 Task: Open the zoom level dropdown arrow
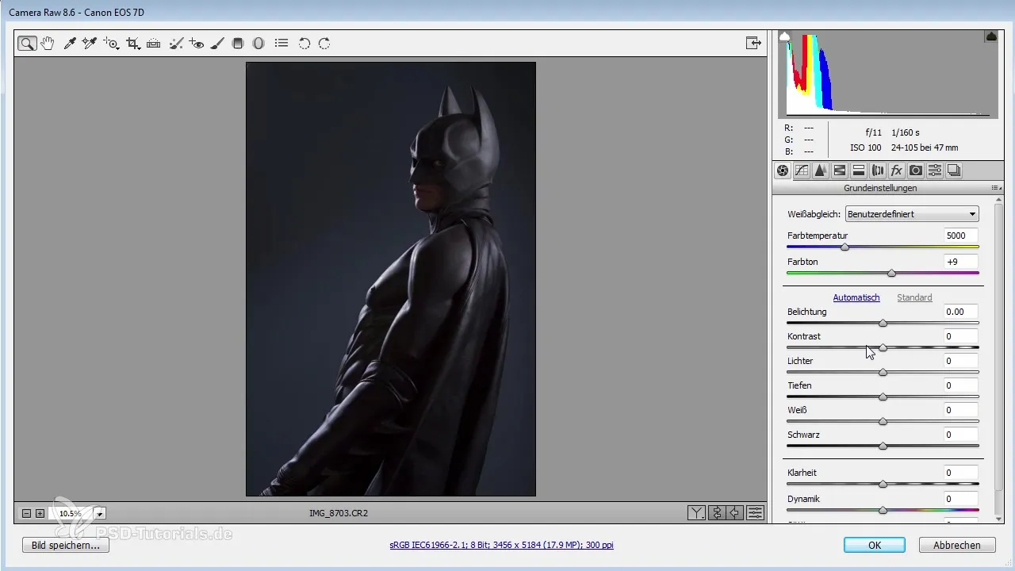pyautogui.click(x=100, y=514)
